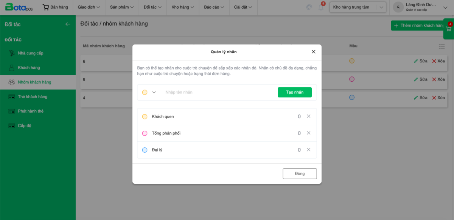Click the Tạo nhãn button
This screenshot has width=454, height=220.
click(x=294, y=92)
